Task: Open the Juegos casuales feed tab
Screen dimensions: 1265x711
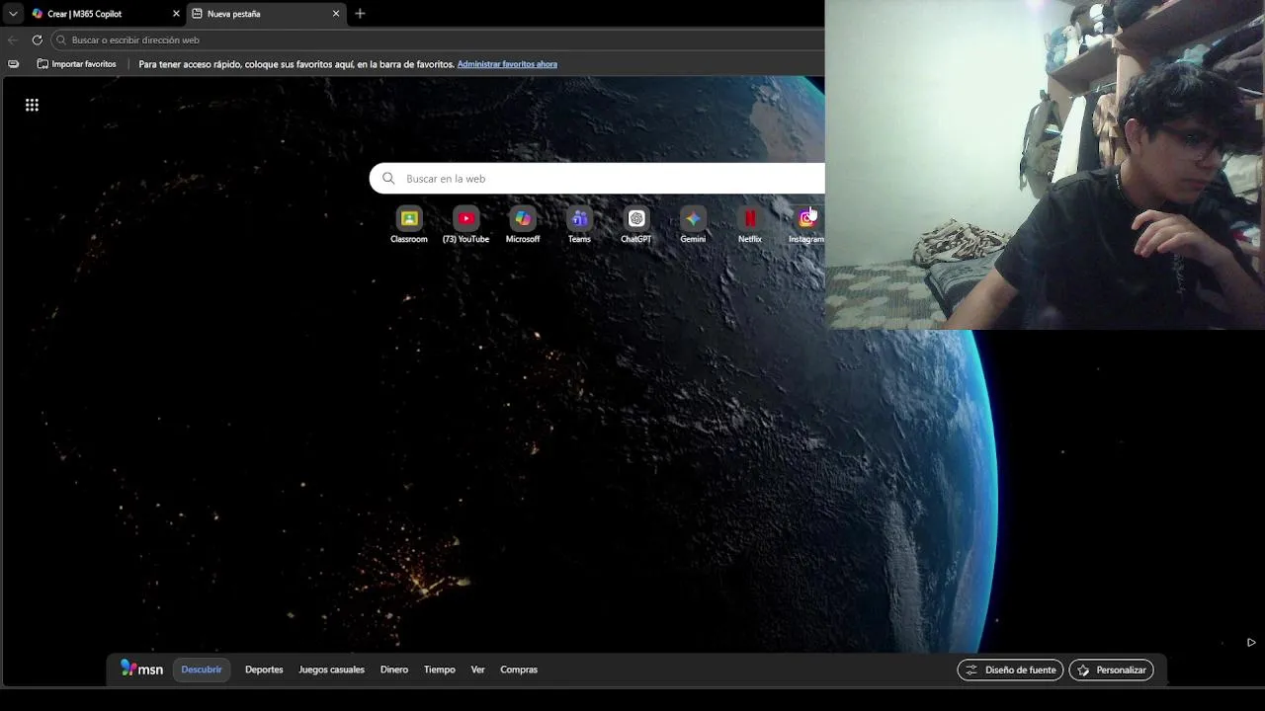Action: click(x=331, y=670)
